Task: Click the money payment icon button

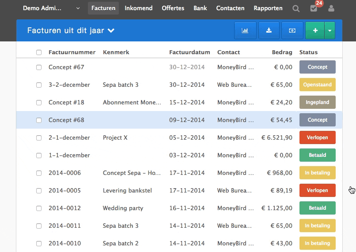Action: tap(292, 30)
